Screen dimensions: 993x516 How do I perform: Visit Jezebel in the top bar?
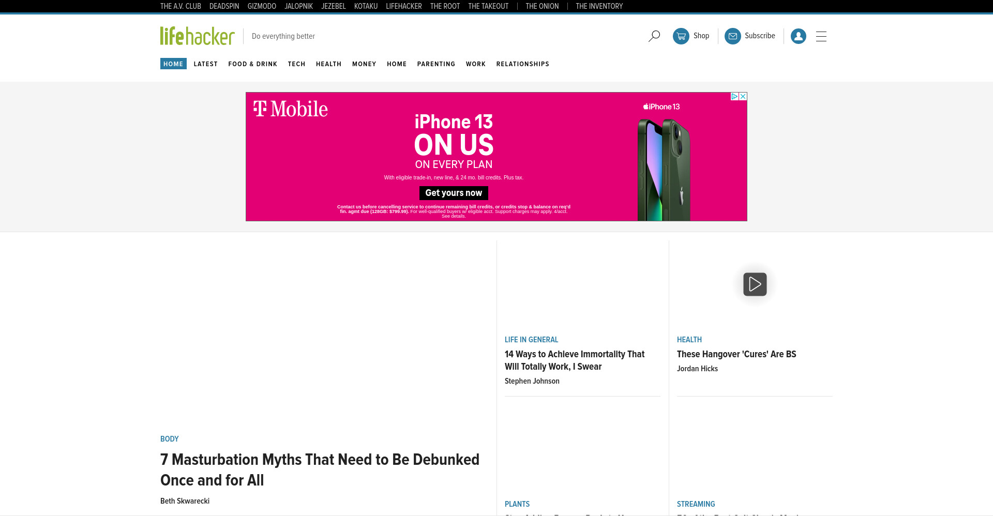click(x=334, y=6)
